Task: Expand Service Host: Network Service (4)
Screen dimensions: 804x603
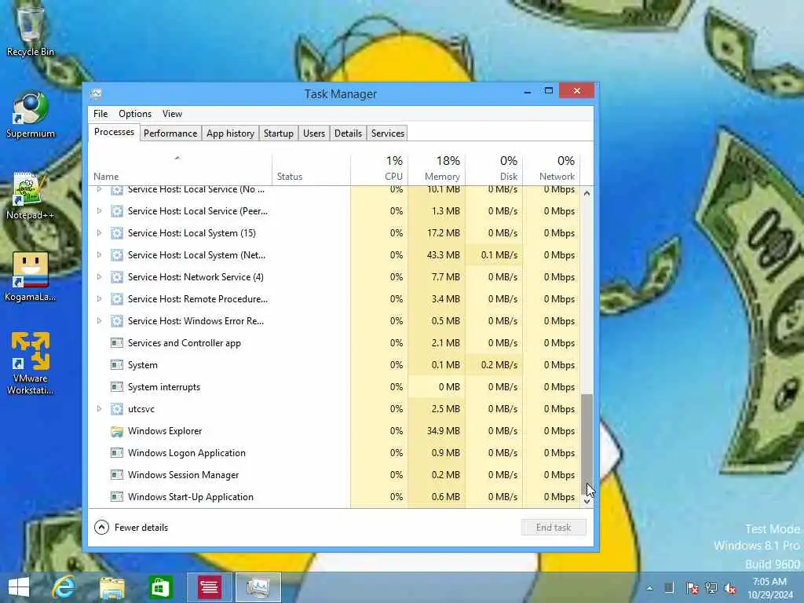Action: (100, 277)
